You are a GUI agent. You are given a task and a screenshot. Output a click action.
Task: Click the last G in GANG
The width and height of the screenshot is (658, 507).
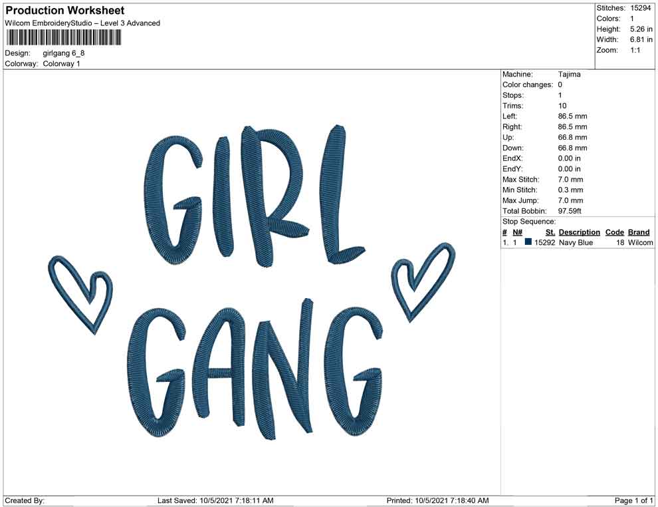click(x=352, y=373)
